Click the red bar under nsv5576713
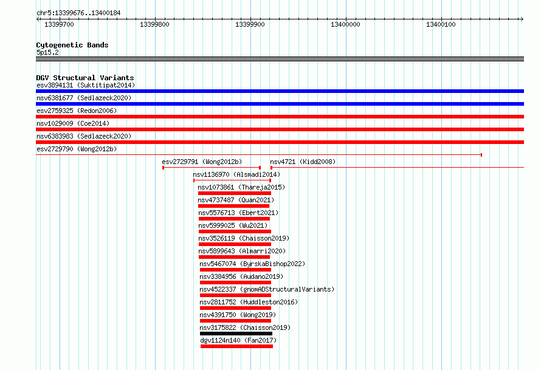Image resolution: width=541 pixels, height=370 pixels. pyautogui.click(x=234, y=219)
